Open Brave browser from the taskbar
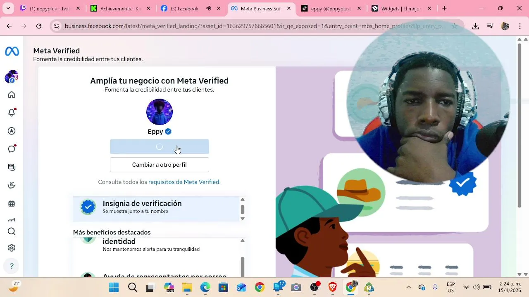529x297 pixels. click(333, 287)
